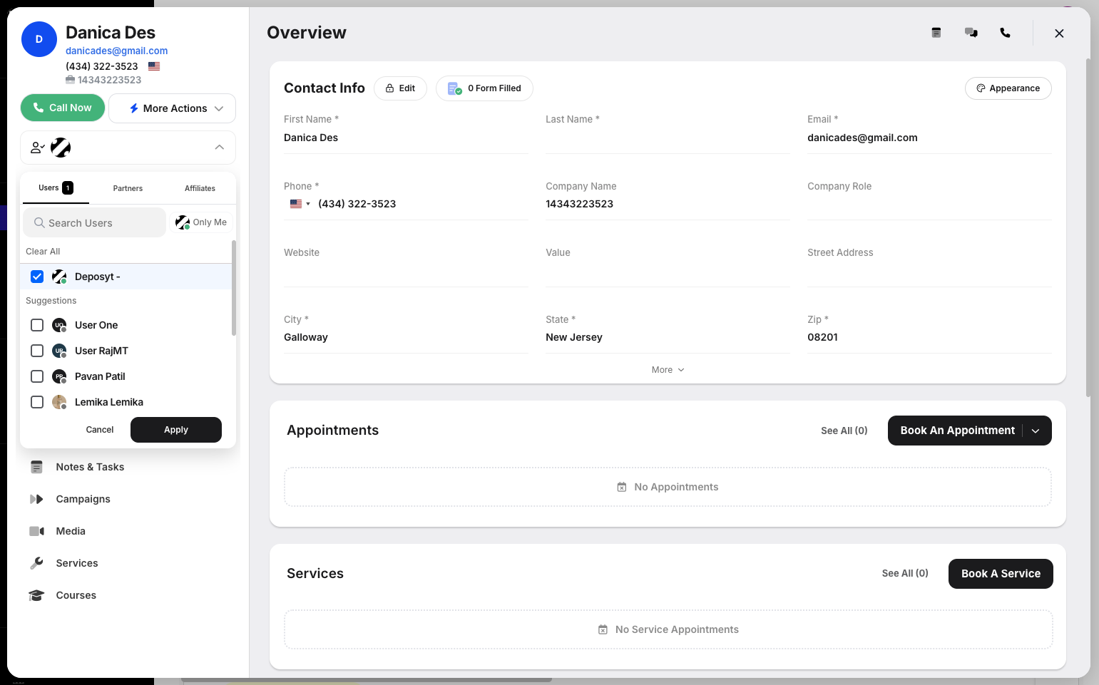Select the Users tab
This screenshot has height=685, width=1099.
56,188
